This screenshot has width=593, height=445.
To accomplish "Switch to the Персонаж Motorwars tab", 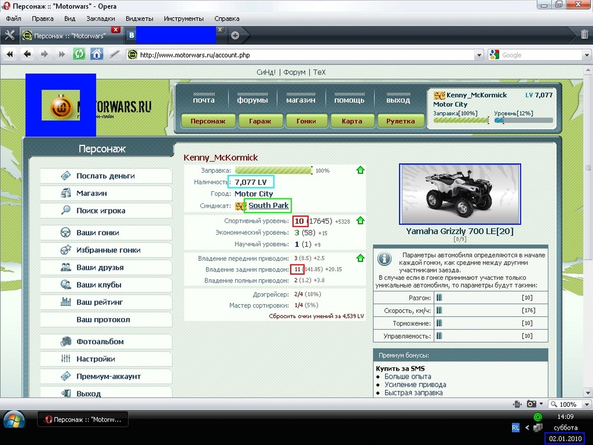I will click(69, 36).
